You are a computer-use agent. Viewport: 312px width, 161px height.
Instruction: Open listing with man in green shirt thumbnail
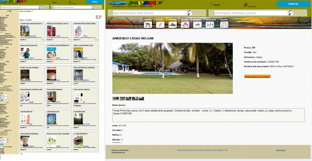pos(25,53)
